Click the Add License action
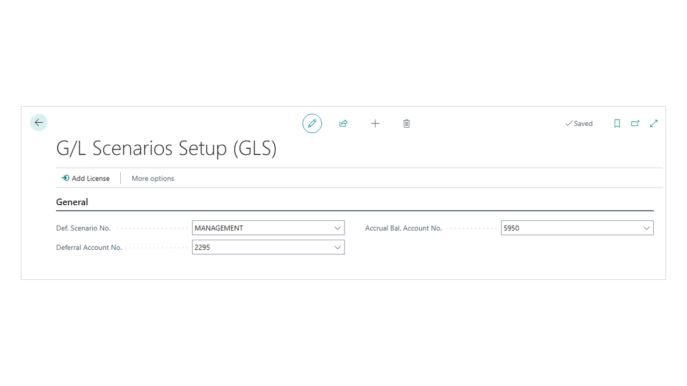Viewport: 687px width, 386px height. tap(85, 178)
